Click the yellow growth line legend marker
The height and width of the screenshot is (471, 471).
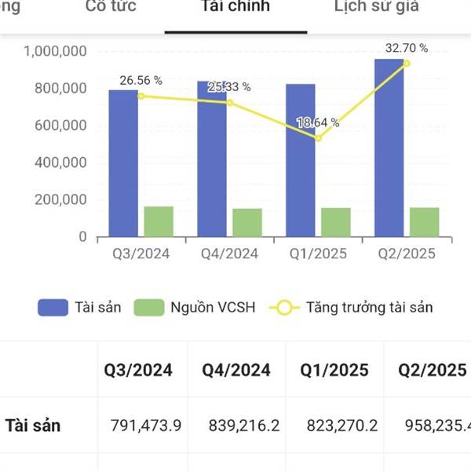point(284,308)
